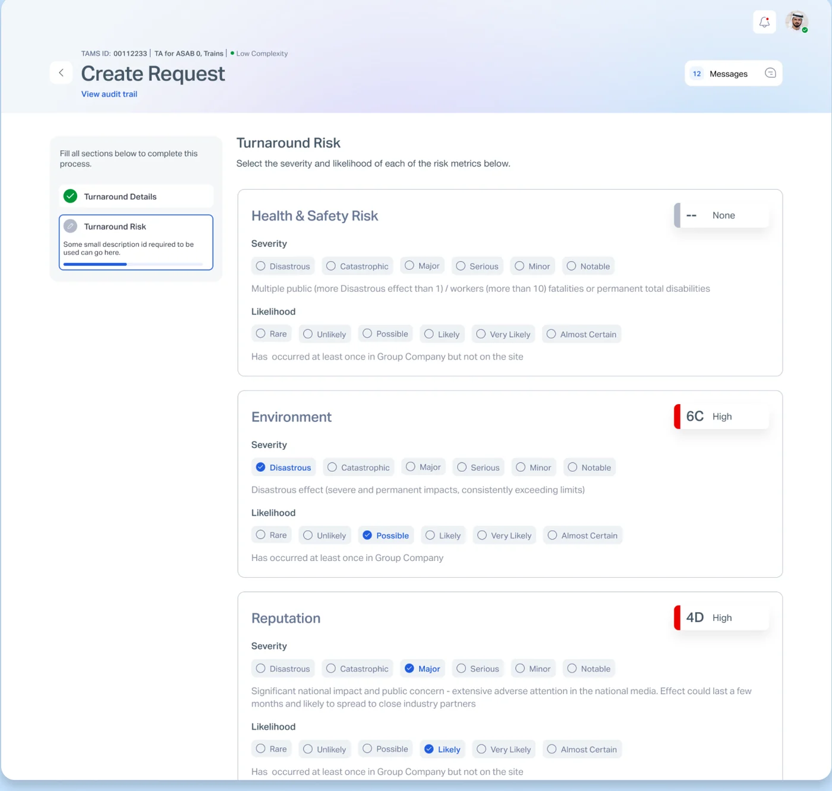
Task: Set Reputation likelihood to Very Likely
Action: [504, 749]
